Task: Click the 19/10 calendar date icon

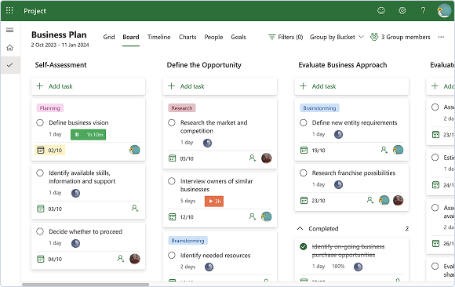Action: tap(304, 151)
